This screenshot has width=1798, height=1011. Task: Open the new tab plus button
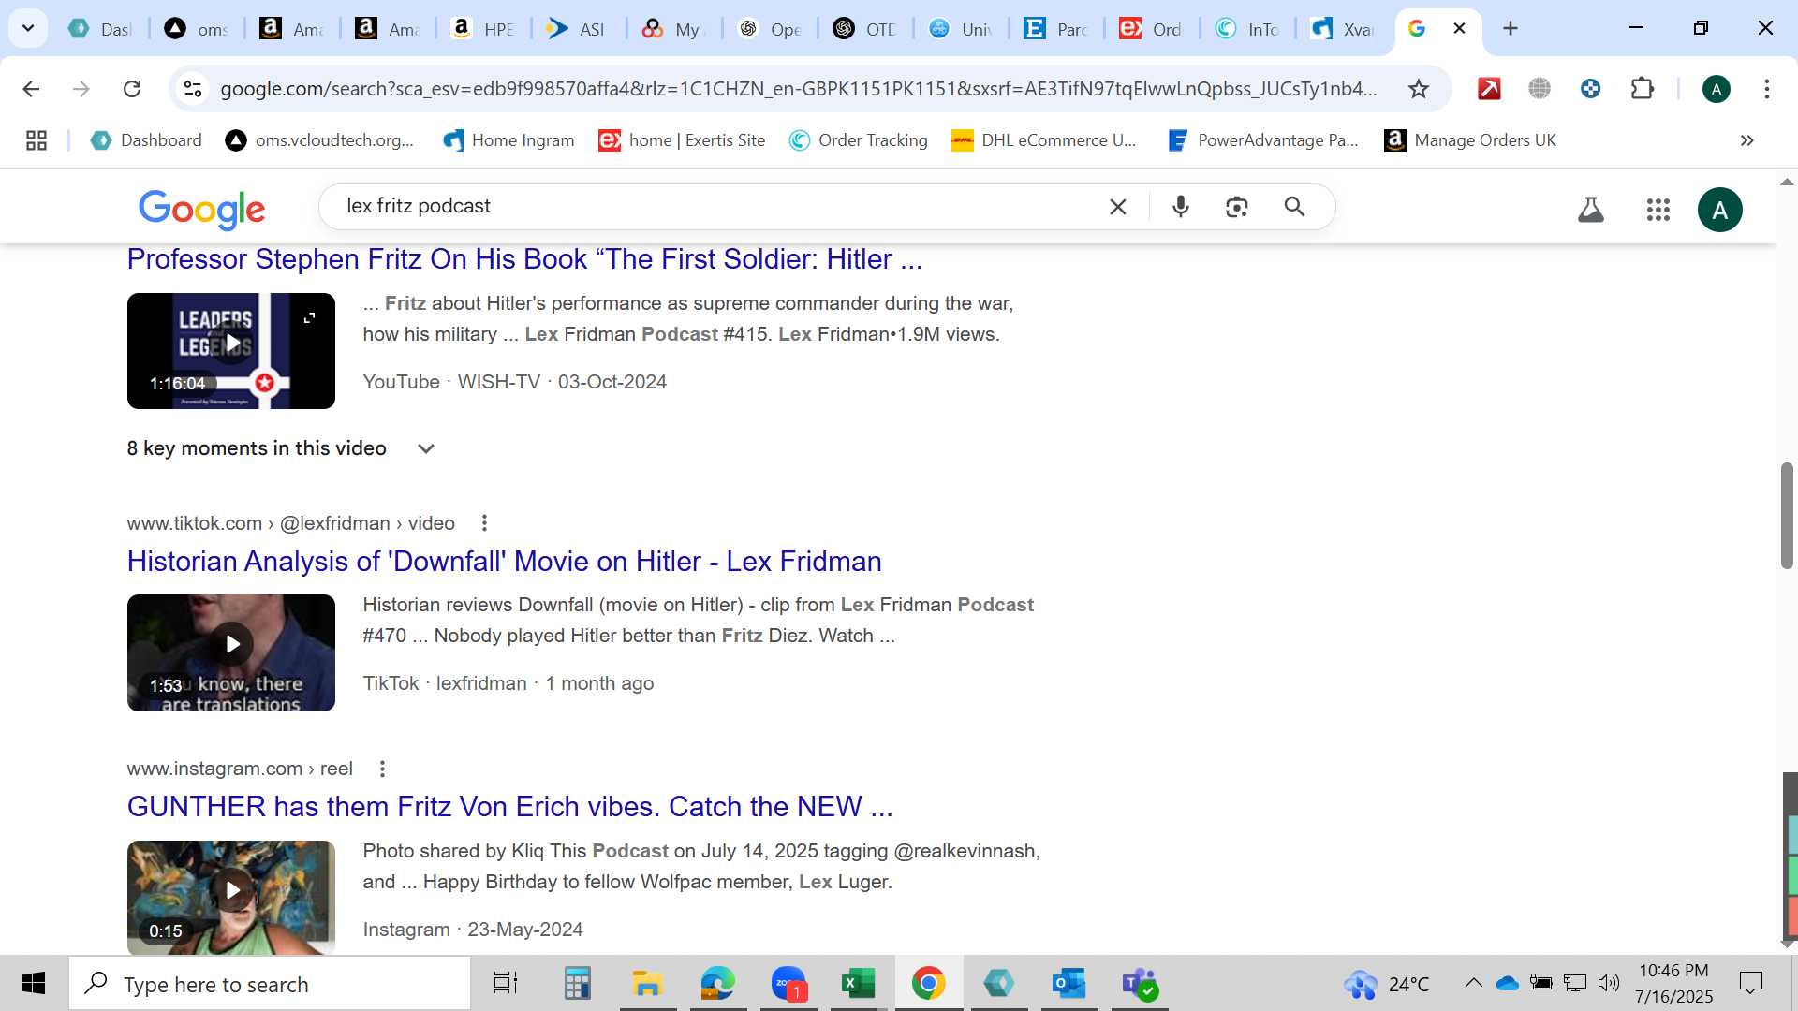coord(1511,28)
